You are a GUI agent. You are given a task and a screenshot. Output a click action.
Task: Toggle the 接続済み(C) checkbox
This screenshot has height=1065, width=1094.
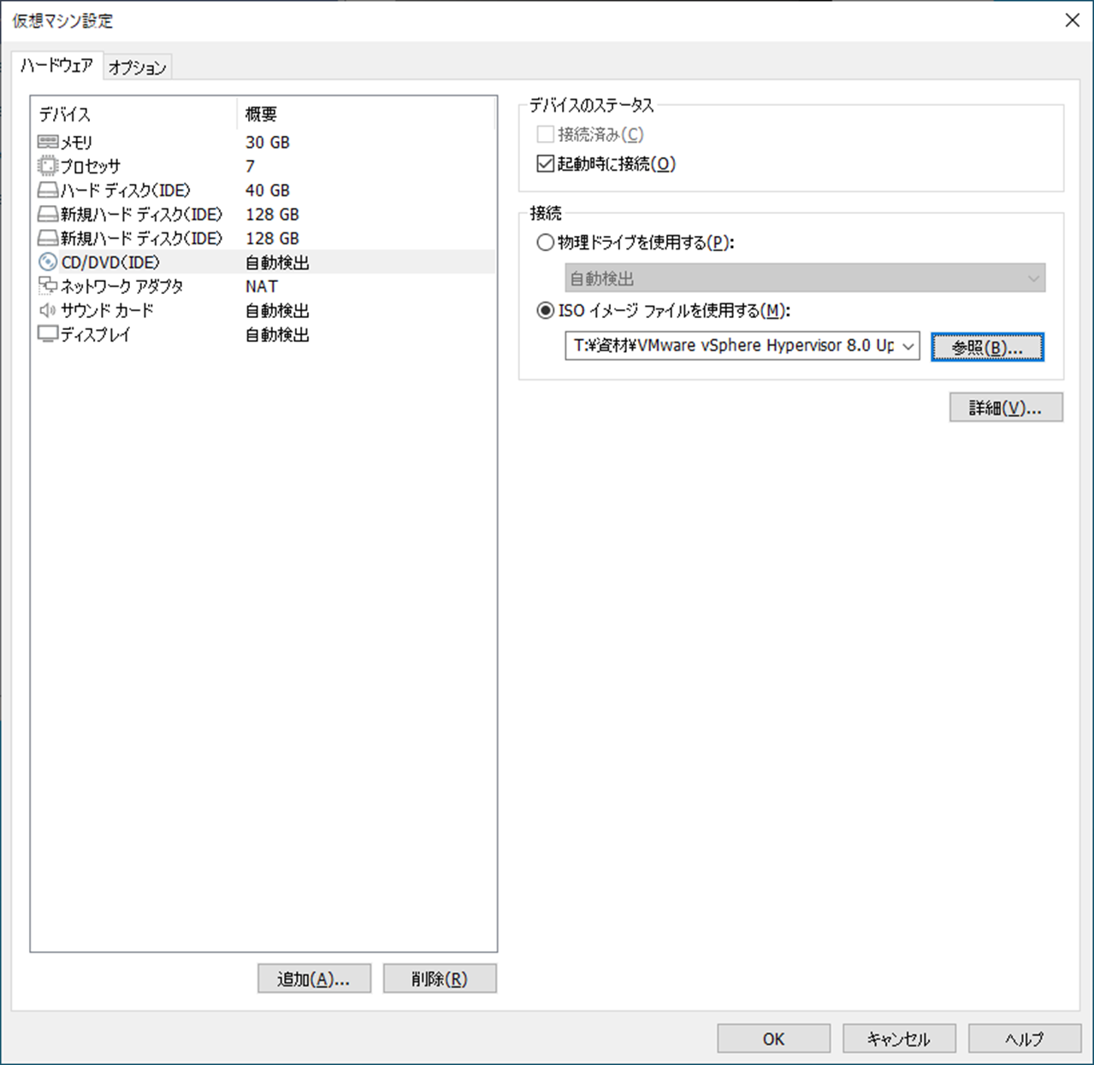coord(545,134)
